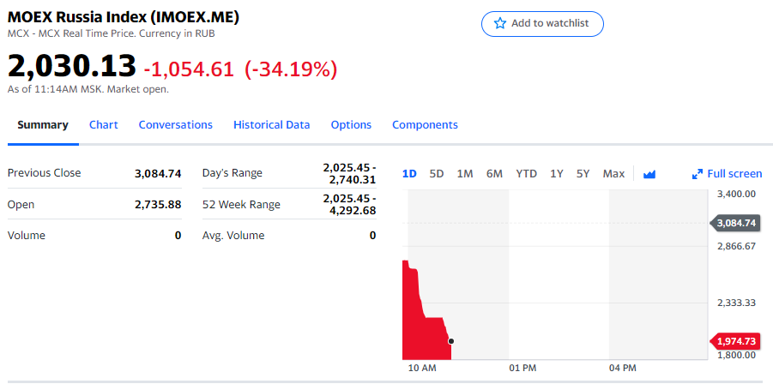Screen dimensions: 773x390
Task: Go to the Historical Data tab
Action: point(271,125)
